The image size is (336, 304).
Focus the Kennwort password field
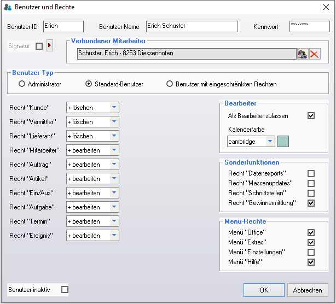309,26
